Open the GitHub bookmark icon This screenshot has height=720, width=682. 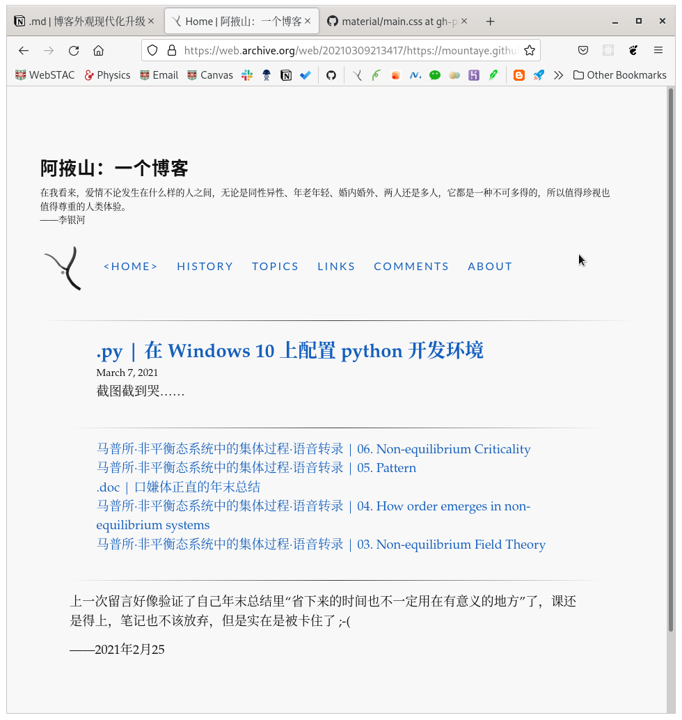[331, 75]
